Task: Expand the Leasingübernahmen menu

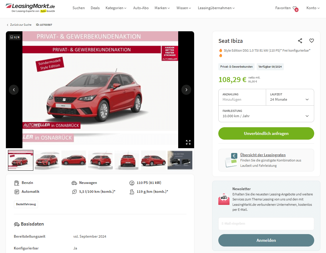Action: [216, 8]
